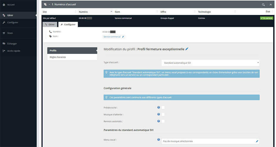This screenshot has height=147, width=276.
Task: Collapse the Numéros d'accueil panel chevron
Action: 270,5
